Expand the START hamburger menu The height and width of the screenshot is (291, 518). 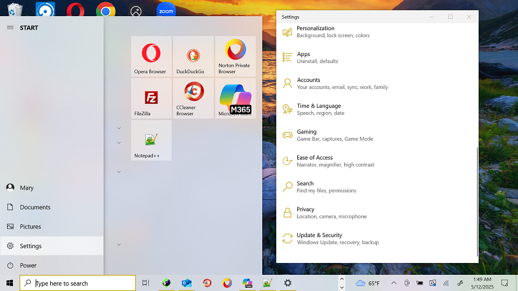click(10, 27)
